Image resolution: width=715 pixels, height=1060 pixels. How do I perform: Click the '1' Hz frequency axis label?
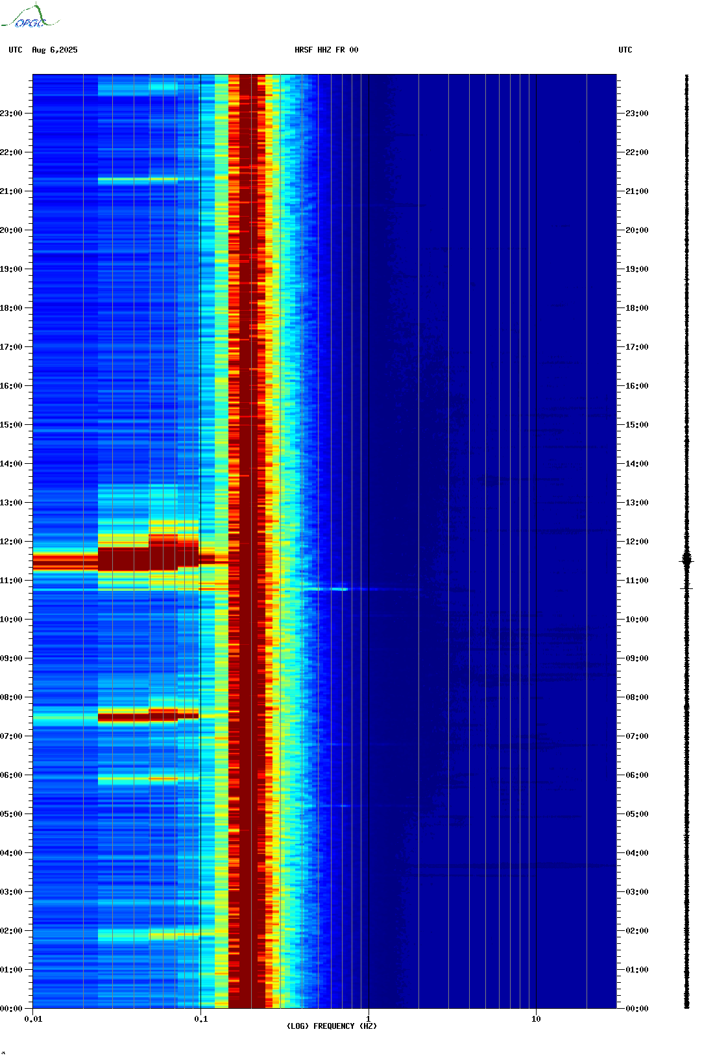(369, 1019)
